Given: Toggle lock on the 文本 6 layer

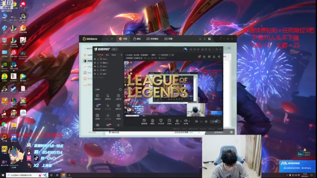Looking at the screenshot, I should (x=98, y=59).
